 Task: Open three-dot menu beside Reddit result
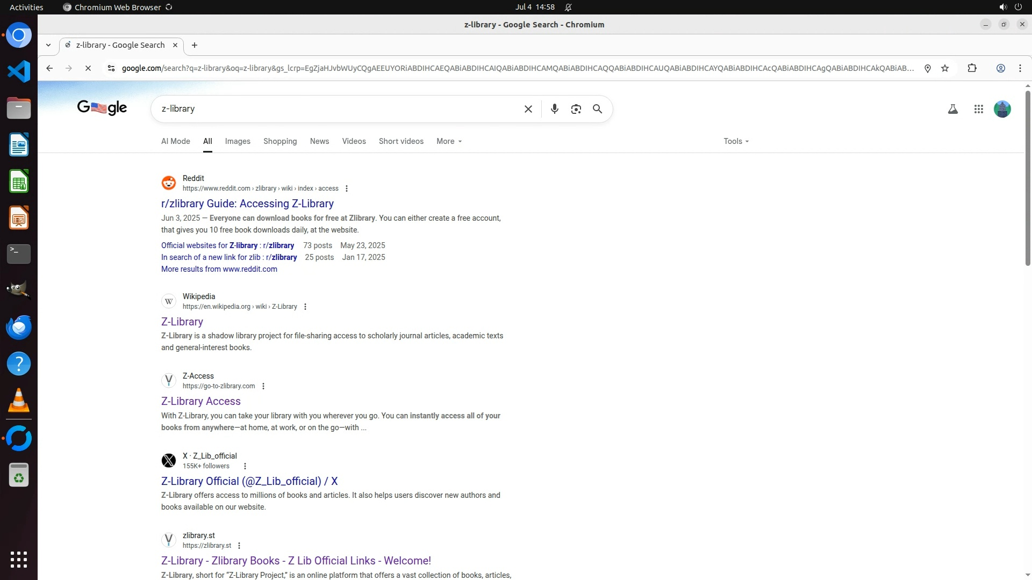coord(347,189)
